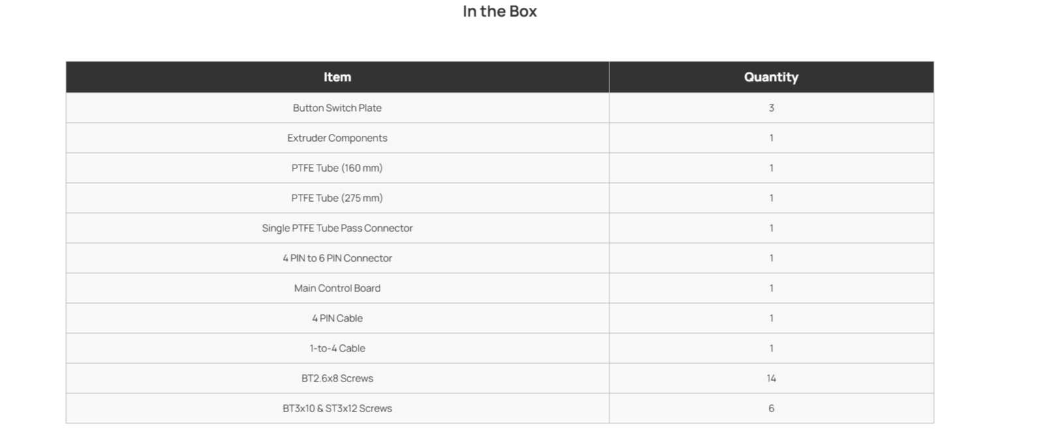This screenshot has height=435, width=1045.
Task: Click 4 PIN to 6 PIN Connector
Action: (x=337, y=258)
